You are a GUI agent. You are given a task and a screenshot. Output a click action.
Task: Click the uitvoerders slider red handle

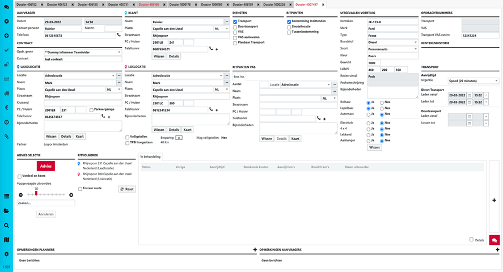coord(36,193)
